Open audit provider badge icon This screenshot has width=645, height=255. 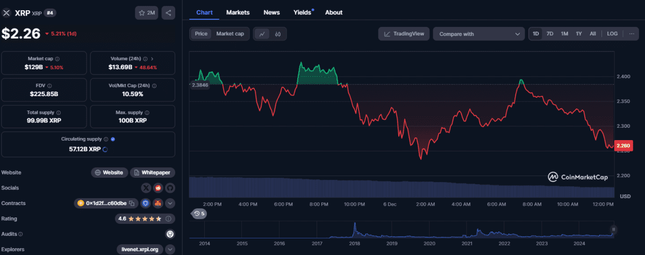pyautogui.click(x=170, y=234)
